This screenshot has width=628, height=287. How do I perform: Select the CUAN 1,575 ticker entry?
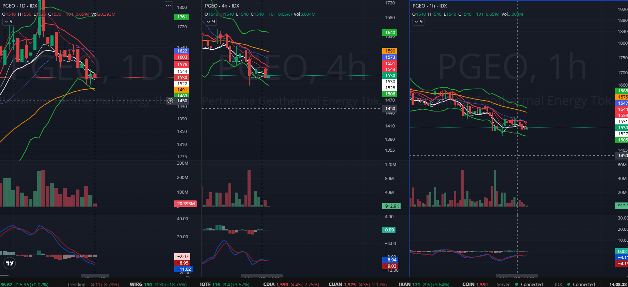click(x=358, y=284)
